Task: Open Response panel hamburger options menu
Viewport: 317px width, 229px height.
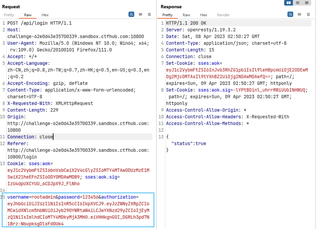Action: [x=308, y=14]
